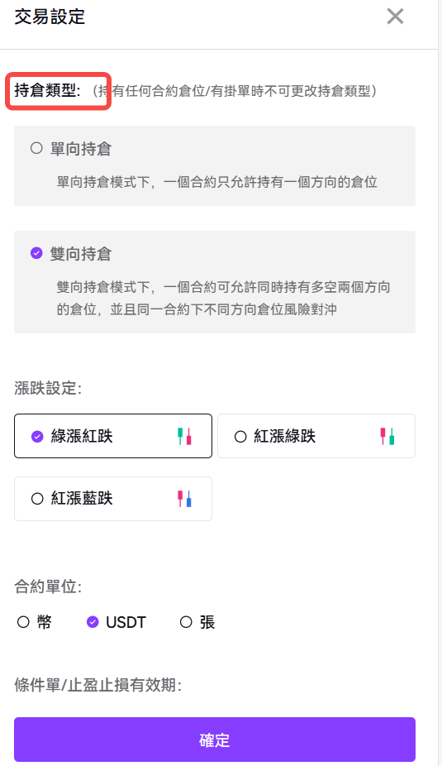Click green-red candlestick icon in 綠漲紅跌
This screenshot has width=442, height=766.
coord(184,436)
